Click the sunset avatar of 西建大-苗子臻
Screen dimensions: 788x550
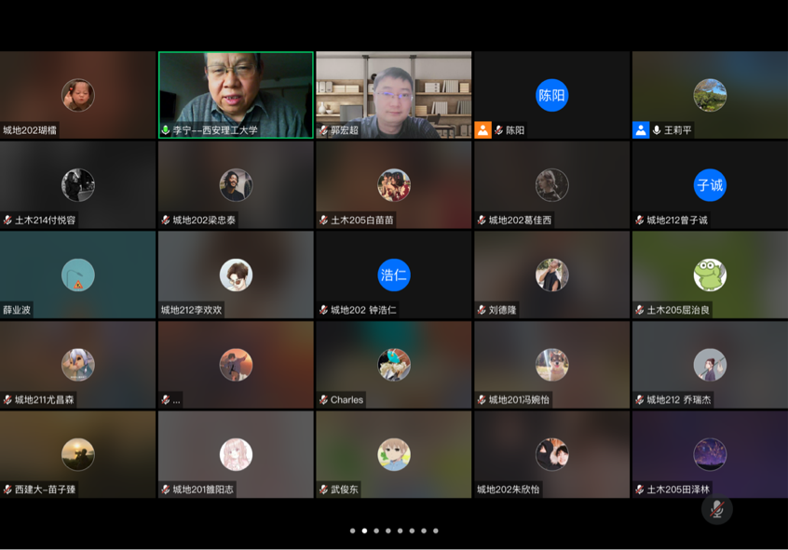(78, 454)
